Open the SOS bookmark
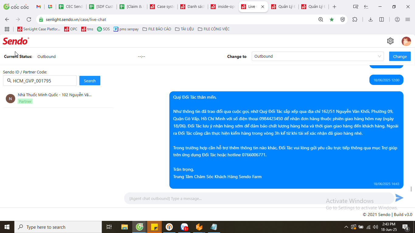The image size is (415, 233). [x=103, y=29]
